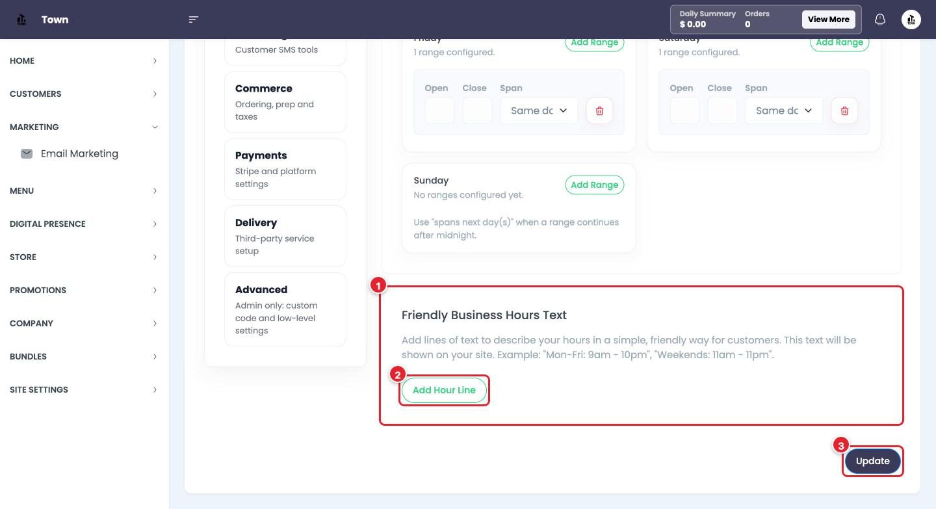This screenshot has height=509, width=936.
Task: Collapse the MARKETING menu section
Action: coord(84,127)
